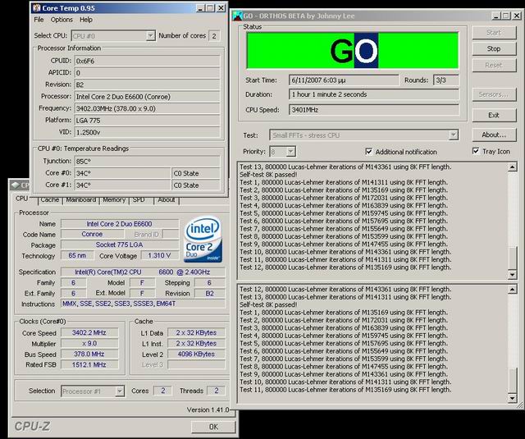Click the upper log scrollbar thumb
The width and height of the screenshot is (525, 439).
tap(512, 258)
